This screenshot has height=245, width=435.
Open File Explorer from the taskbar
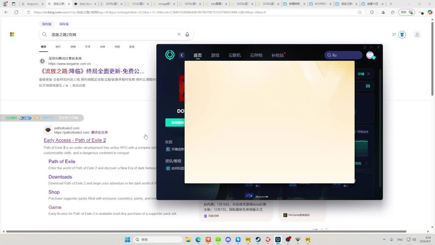[x=188, y=240]
